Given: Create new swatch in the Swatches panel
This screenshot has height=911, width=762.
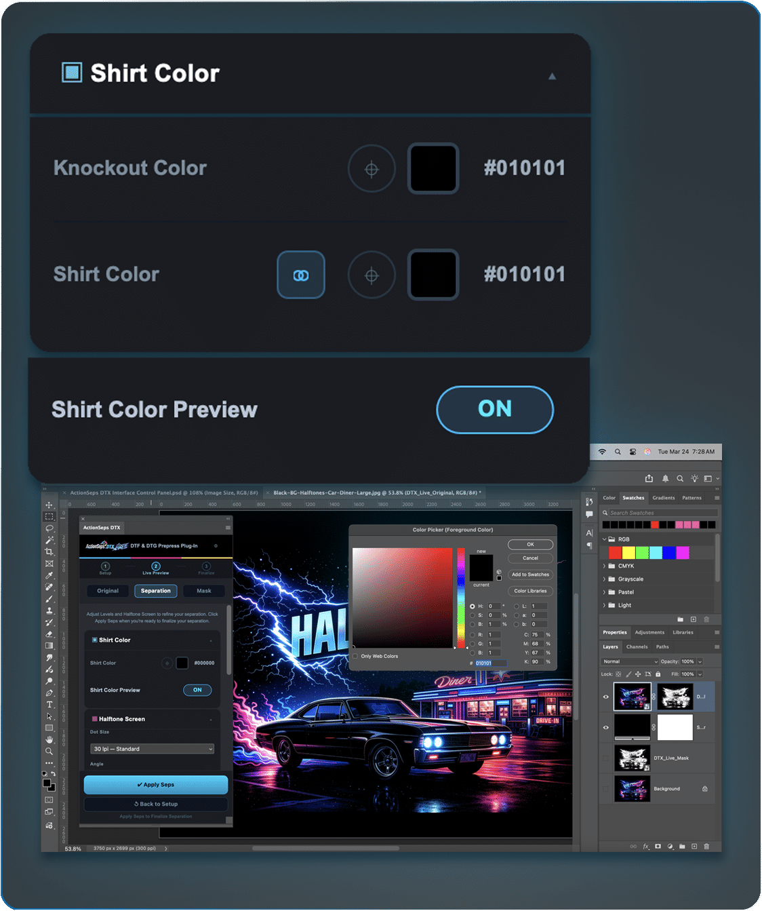Looking at the screenshot, I should tap(694, 619).
